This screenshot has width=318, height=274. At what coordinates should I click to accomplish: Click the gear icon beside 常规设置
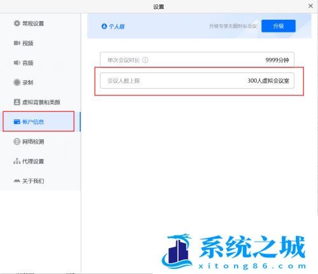[x=17, y=24]
